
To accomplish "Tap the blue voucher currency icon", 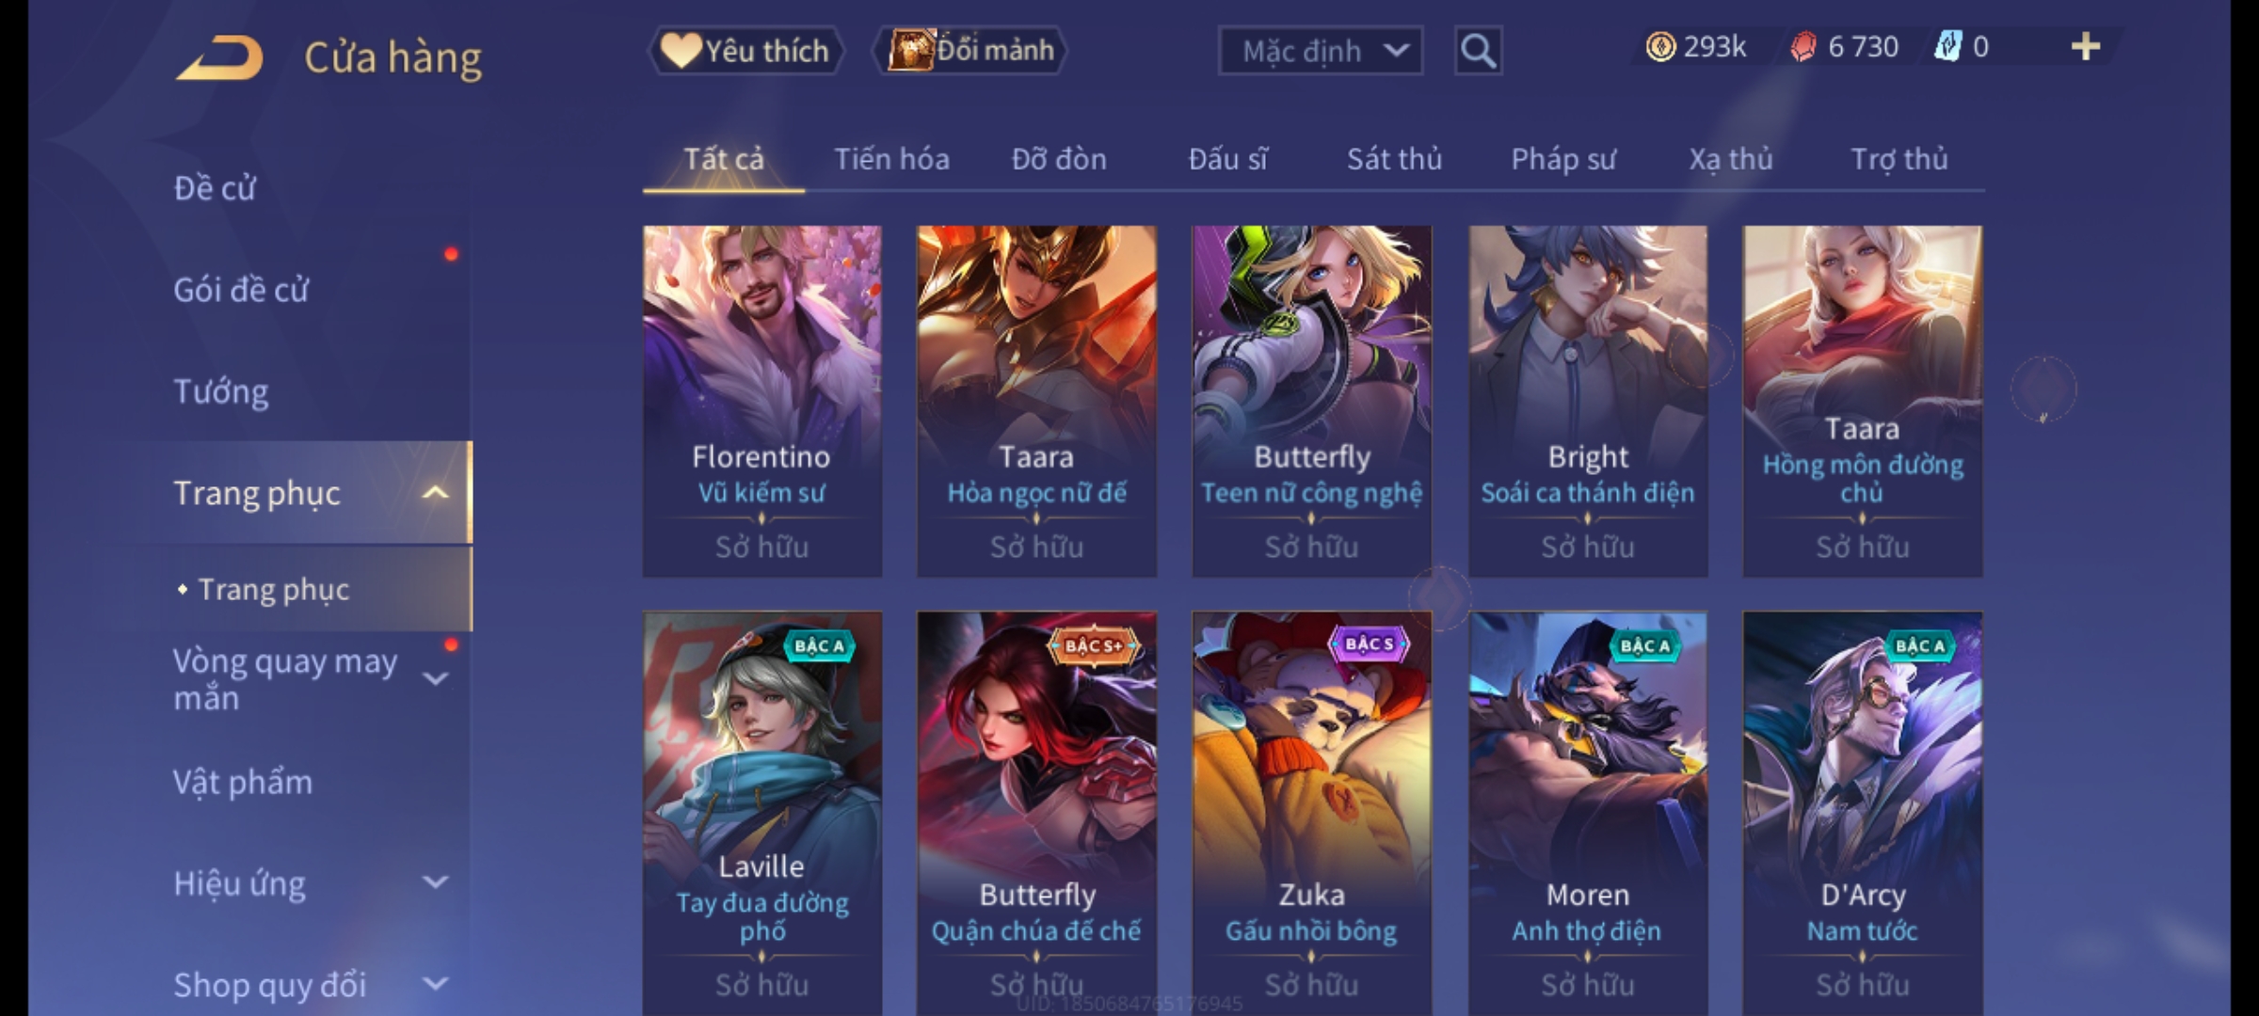I will click(1947, 47).
